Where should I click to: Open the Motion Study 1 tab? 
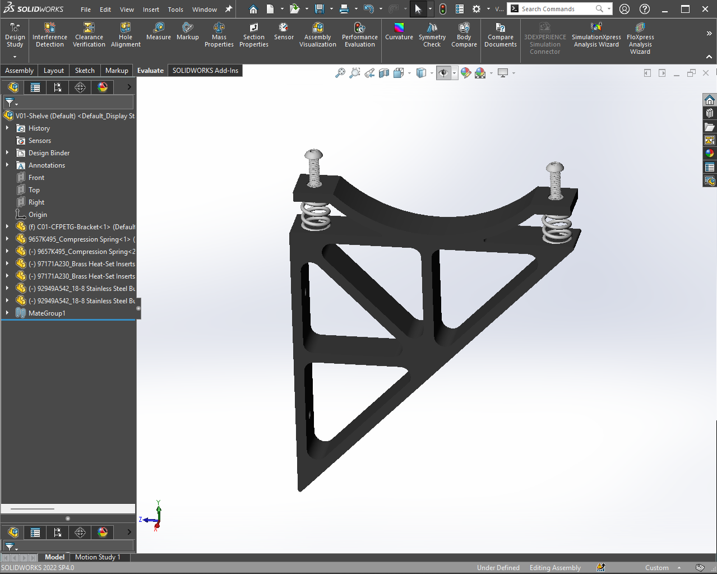tap(98, 557)
